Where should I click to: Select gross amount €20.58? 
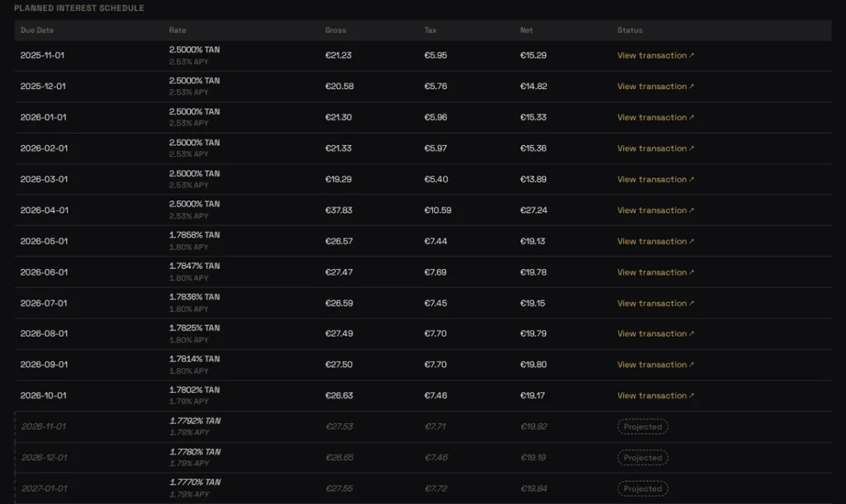[x=340, y=86]
